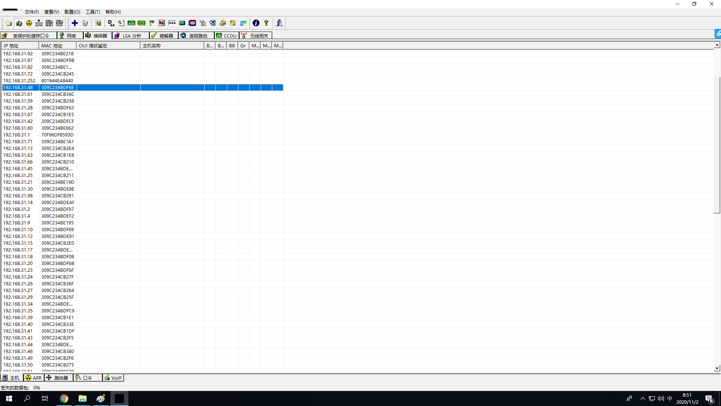Open the 配置(O) menu
Viewport: 721px width, 406px height.
click(x=72, y=12)
